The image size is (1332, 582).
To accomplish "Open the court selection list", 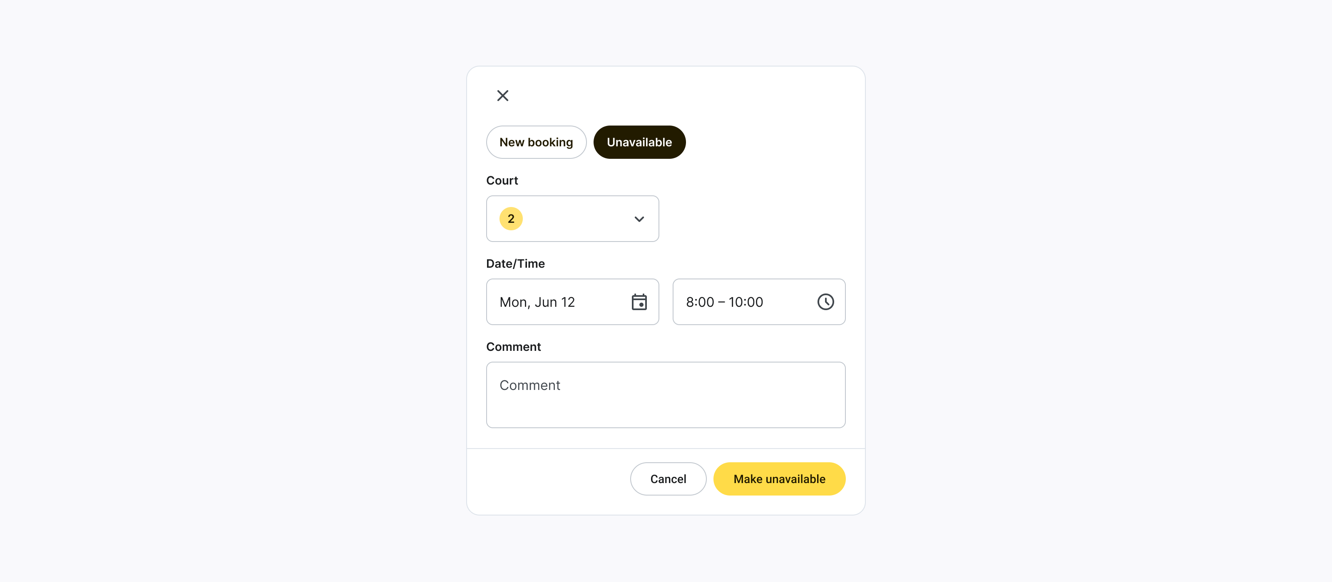I will point(572,218).
